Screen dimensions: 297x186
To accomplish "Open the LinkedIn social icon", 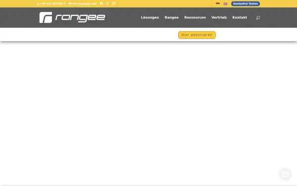I will pos(101,3).
